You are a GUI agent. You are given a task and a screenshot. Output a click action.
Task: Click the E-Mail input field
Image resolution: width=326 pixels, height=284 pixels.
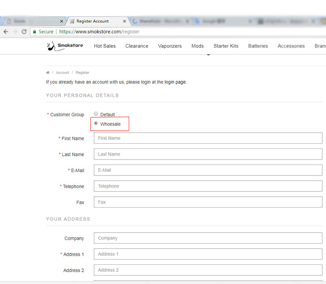click(x=208, y=170)
